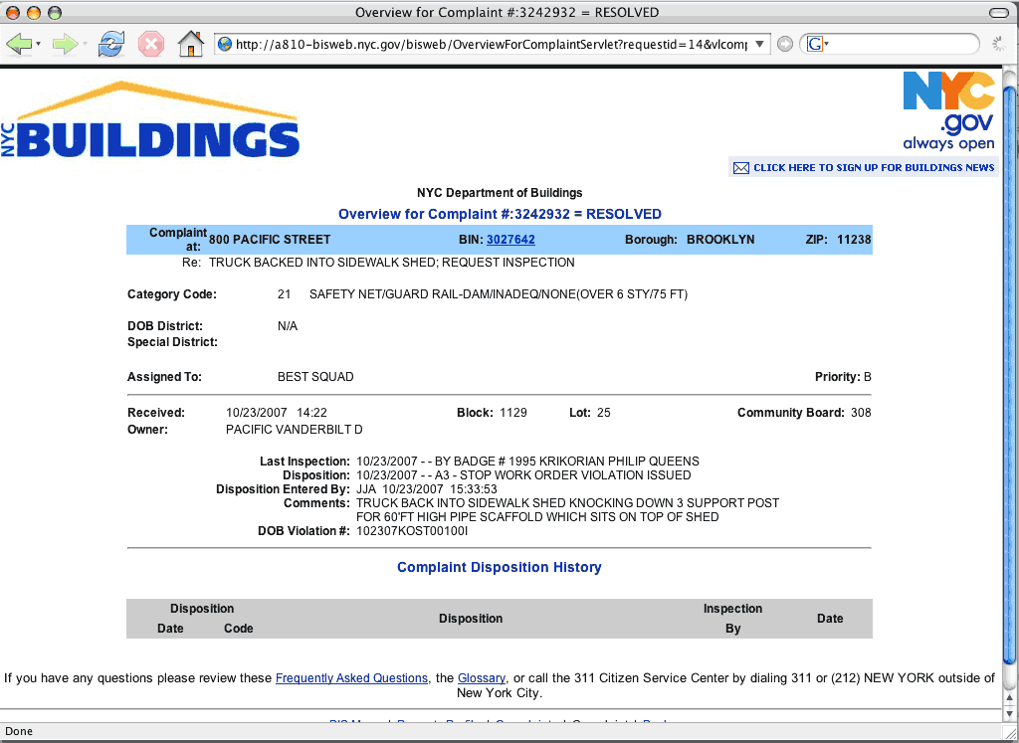Viewport: 1019px width, 743px height.
Task: Click the NYC.gov always open logo
Action: tap(948, 110)
